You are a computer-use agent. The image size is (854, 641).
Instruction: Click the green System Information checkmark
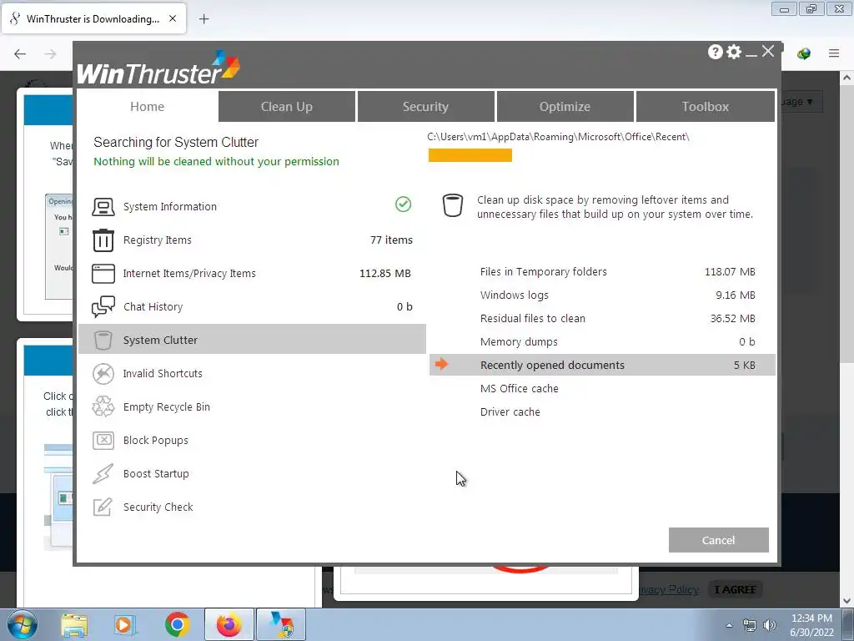tap(403, 204)
